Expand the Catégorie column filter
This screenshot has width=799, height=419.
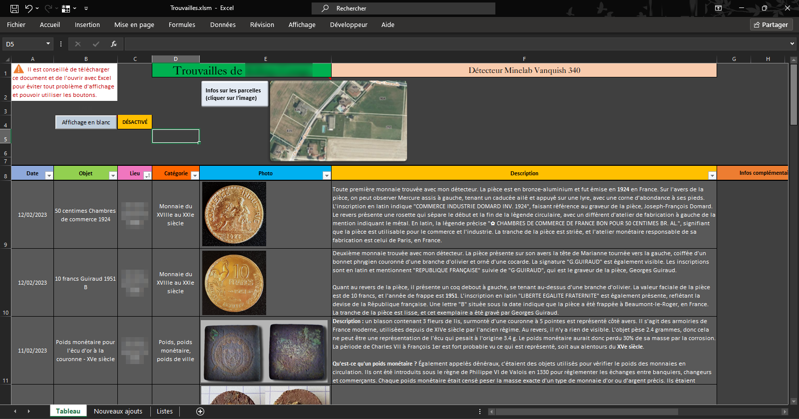(x=195, y=175)
